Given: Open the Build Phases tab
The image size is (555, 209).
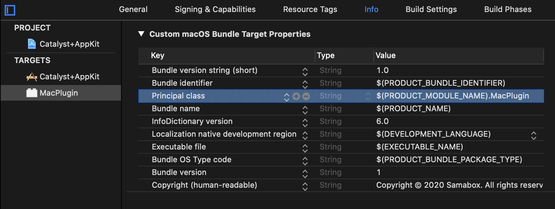Looking at the screenshot, I should pyautogui.click(x=508, y=10).
